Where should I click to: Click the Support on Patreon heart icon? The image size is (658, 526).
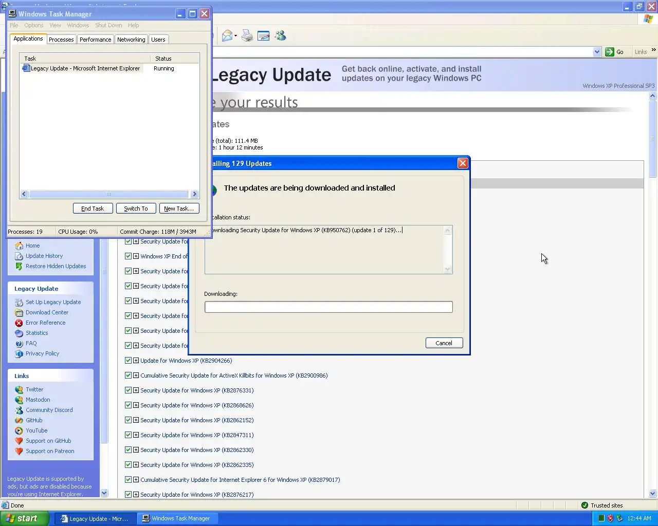(x=19, y=451)
